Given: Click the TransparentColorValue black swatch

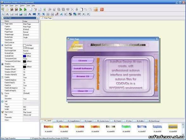Looking at the screenshot, I should pyautogui.click(x=24, y=61).
